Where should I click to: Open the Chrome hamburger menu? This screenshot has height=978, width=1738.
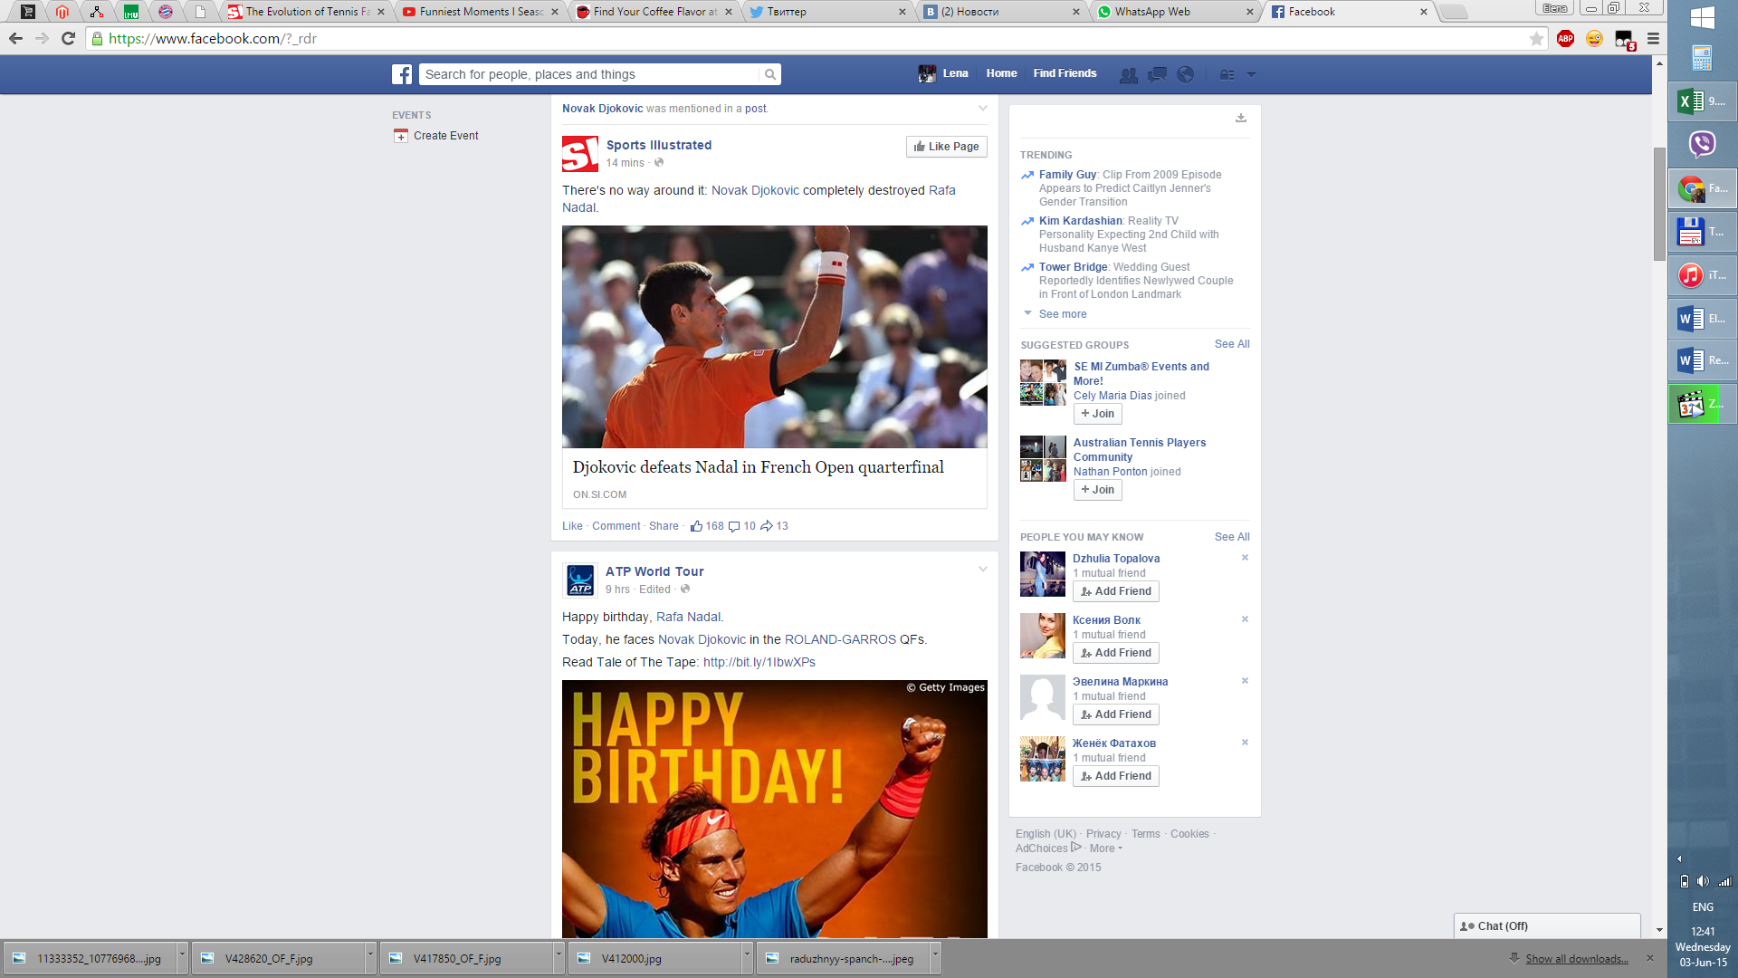(1653, 38)
